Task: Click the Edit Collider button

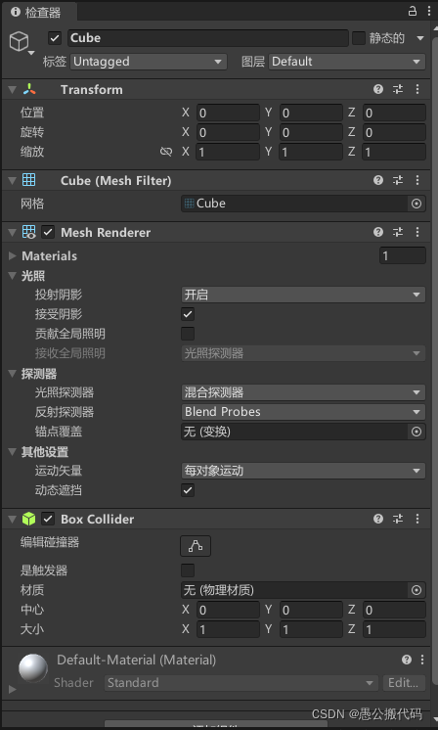Action: (196, 546)
